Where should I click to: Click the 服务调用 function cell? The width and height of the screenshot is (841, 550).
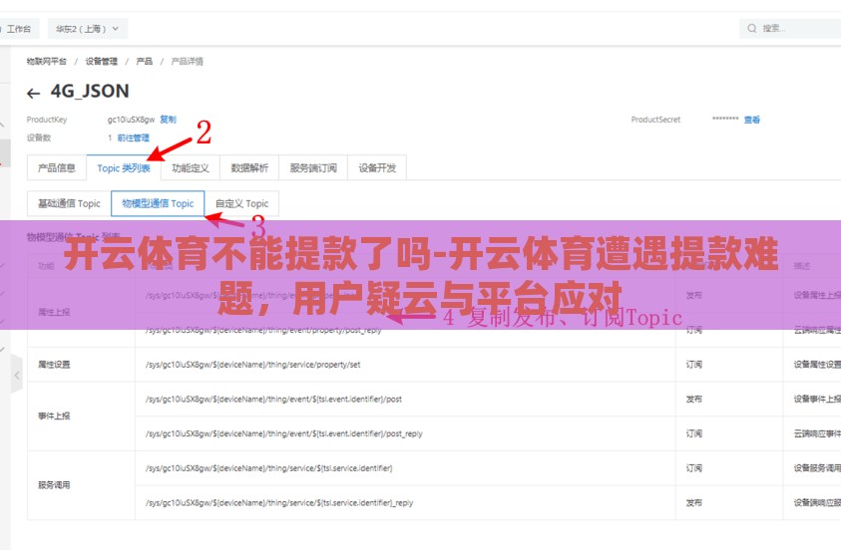point(81,485)
